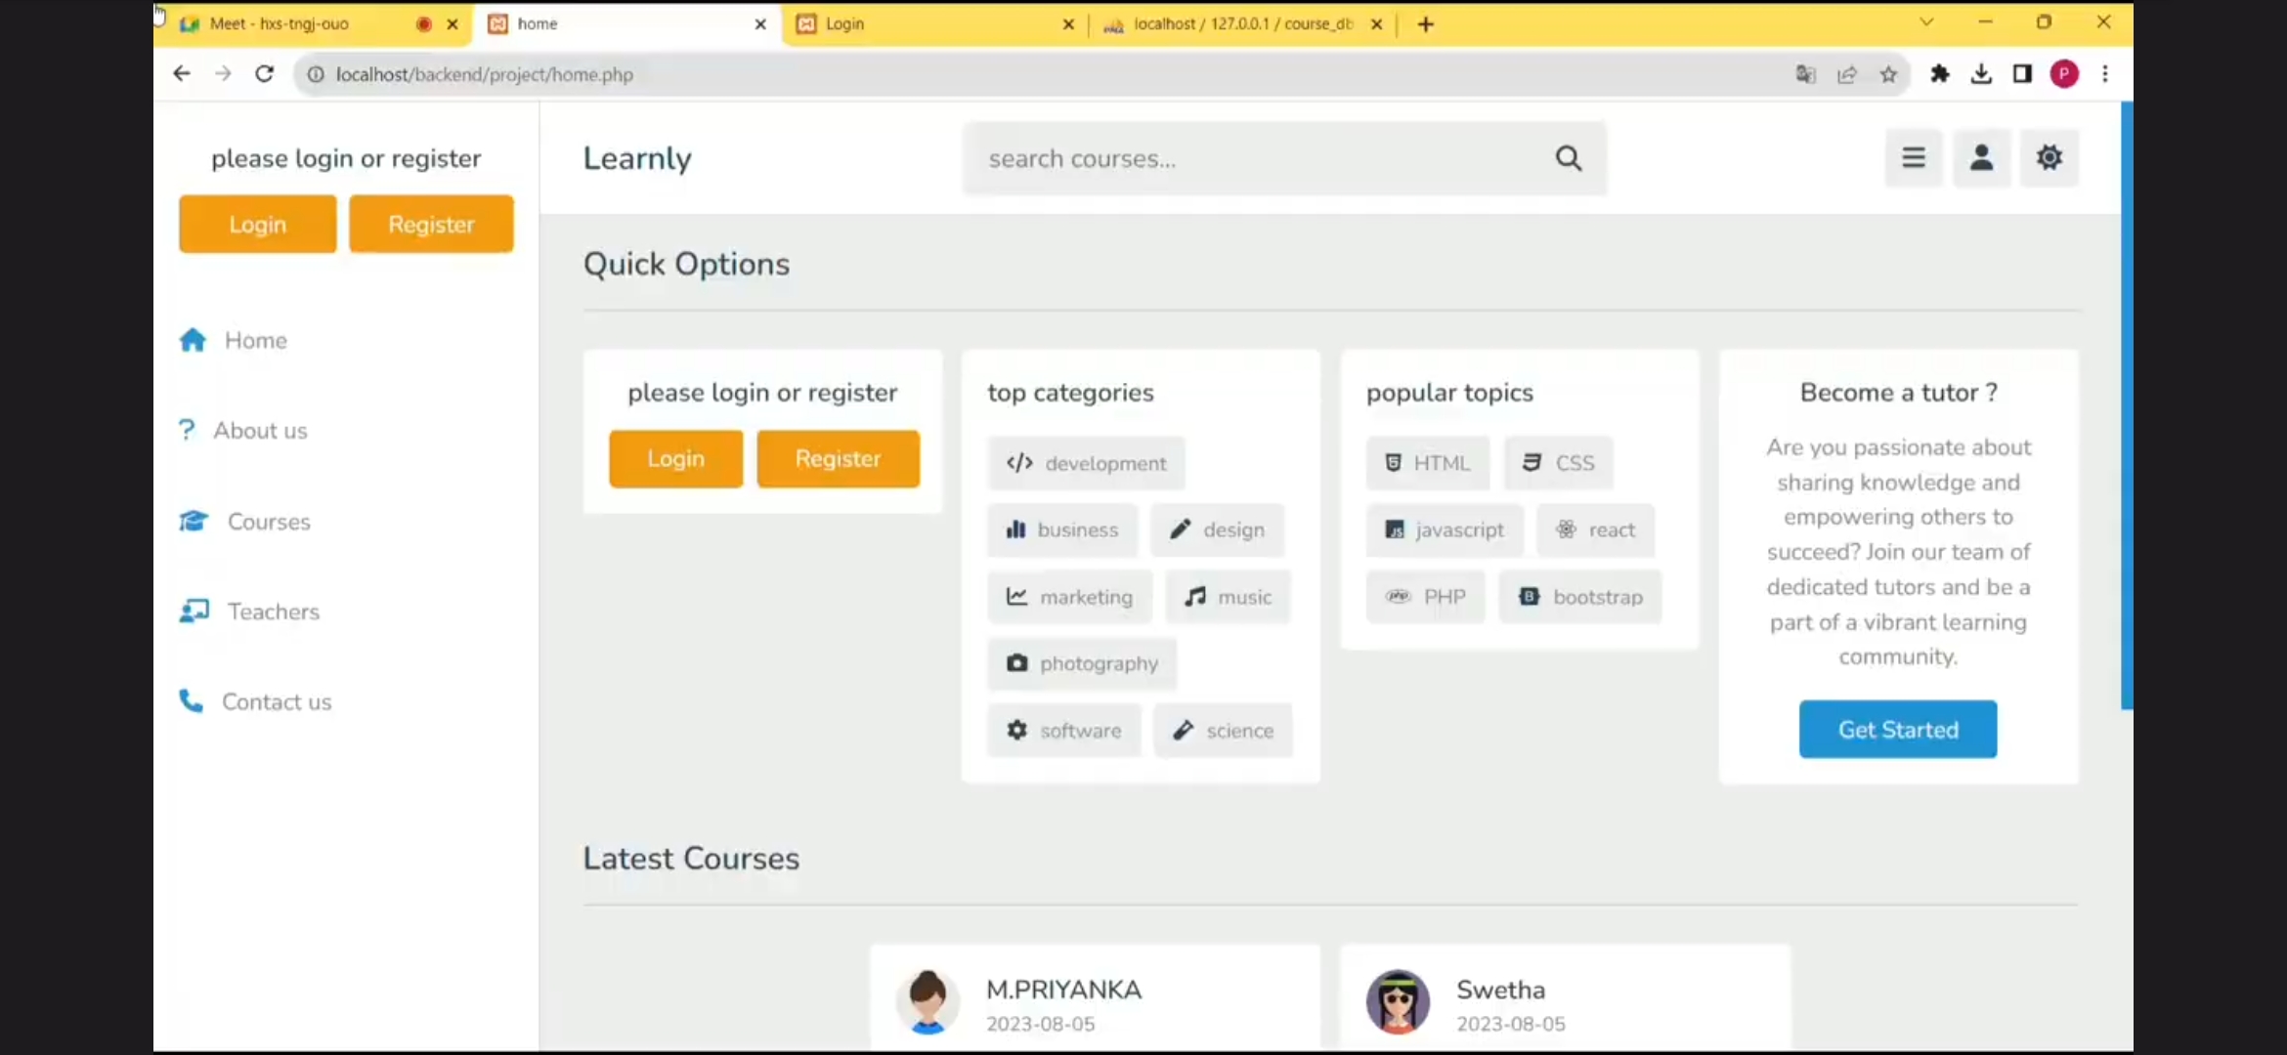Open Courses in the sidebar
Image resolution: width=2287 pixels, height=1055 pixels.
[268, 522]
